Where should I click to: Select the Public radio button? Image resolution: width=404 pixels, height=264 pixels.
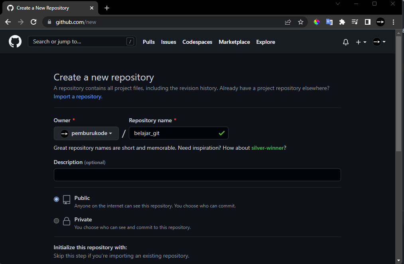tap(56, 199)
